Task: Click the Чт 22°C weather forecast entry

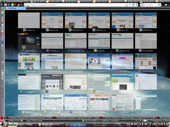Action: (90, 1)
